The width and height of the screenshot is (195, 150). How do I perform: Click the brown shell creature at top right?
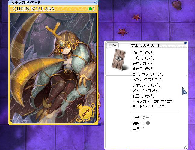(177, 5)
